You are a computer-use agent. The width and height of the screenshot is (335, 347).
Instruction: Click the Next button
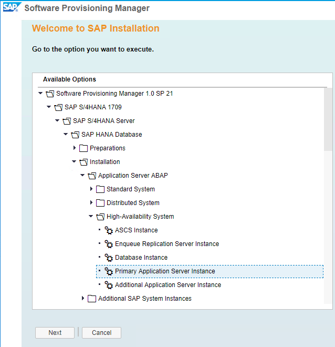point(55,333)
